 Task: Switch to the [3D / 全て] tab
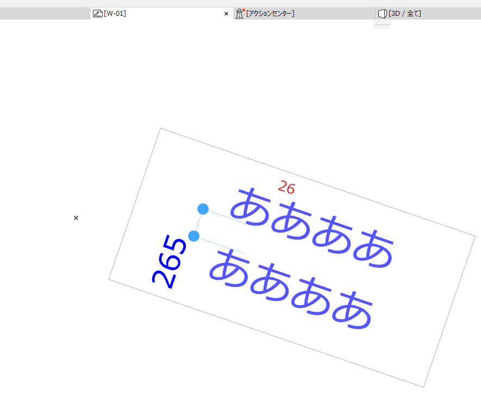428,14
